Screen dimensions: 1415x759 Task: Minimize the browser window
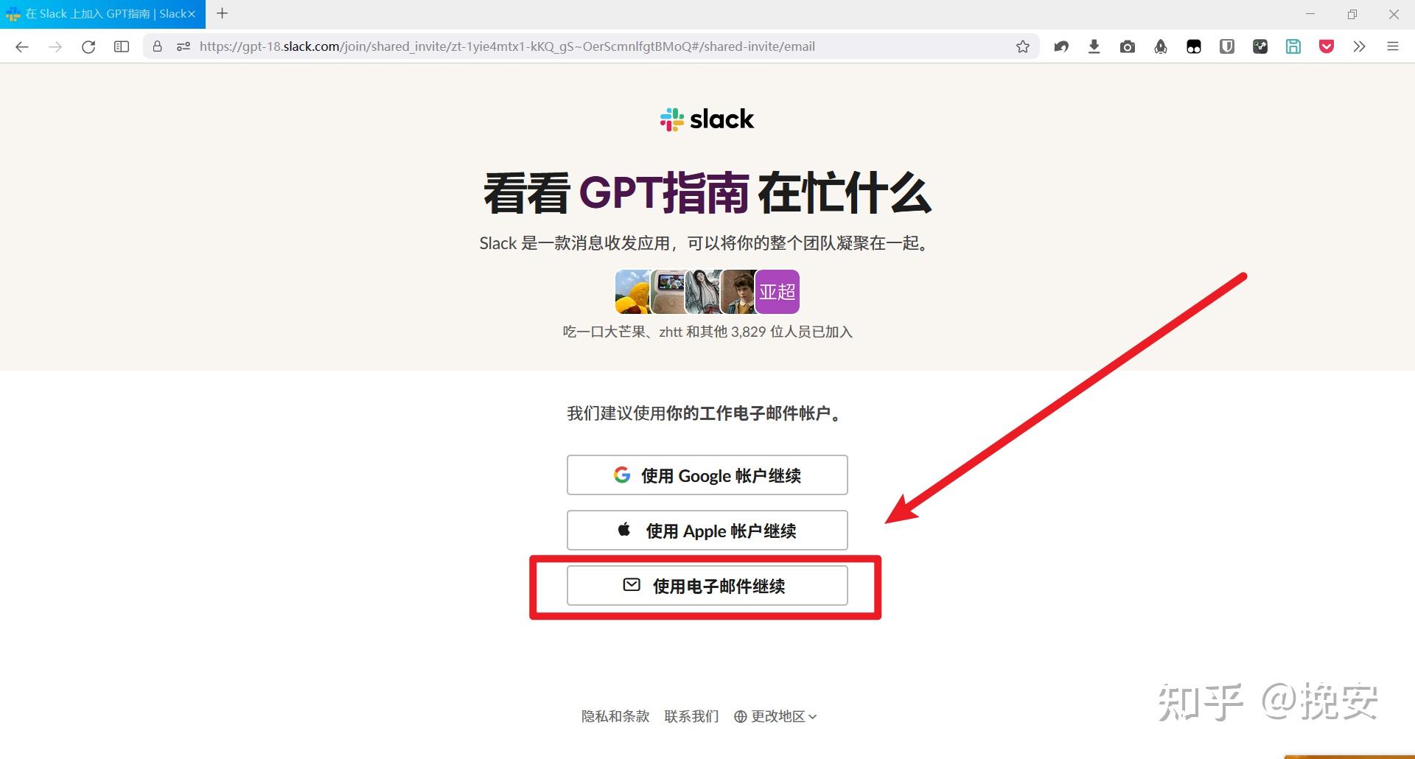click(x=1310, y=14)
